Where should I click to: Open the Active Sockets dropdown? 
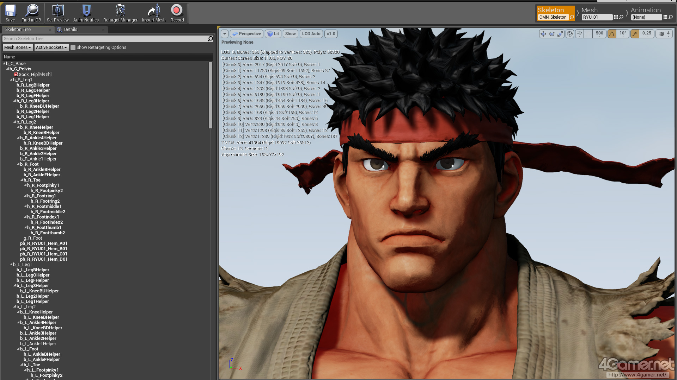[x=51, y=47]
